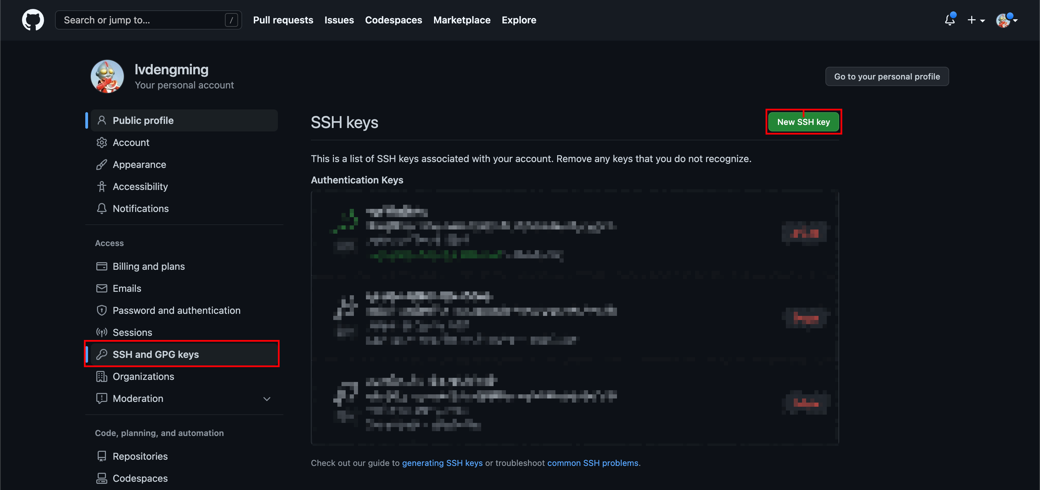
Task: Click the Sessions broadcast icon
Action: [102, 332]
